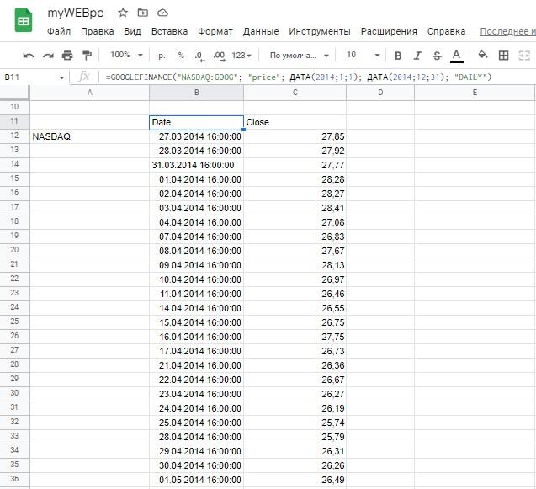Image resolution: width=536 pixels, height=489 pixels.
Task: Activate the paint format tool
Action: [88, 56]
